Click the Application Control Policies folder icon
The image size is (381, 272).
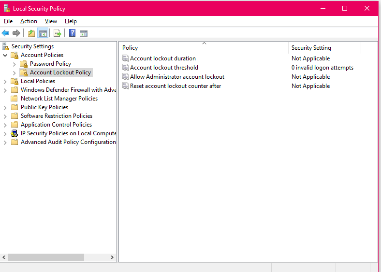(x=15, y=125)
